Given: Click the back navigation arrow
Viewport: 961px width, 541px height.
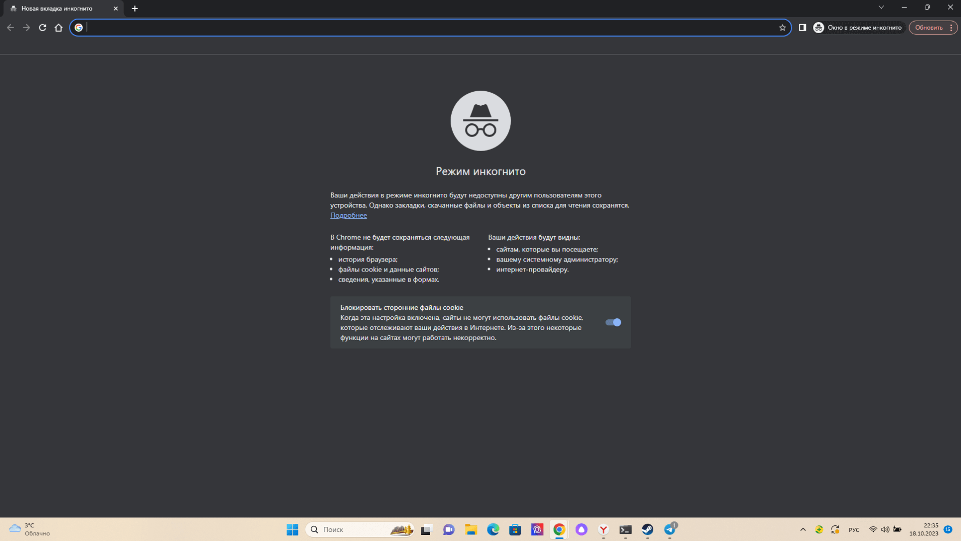Looking at the screenshot, I should point(11,28).
